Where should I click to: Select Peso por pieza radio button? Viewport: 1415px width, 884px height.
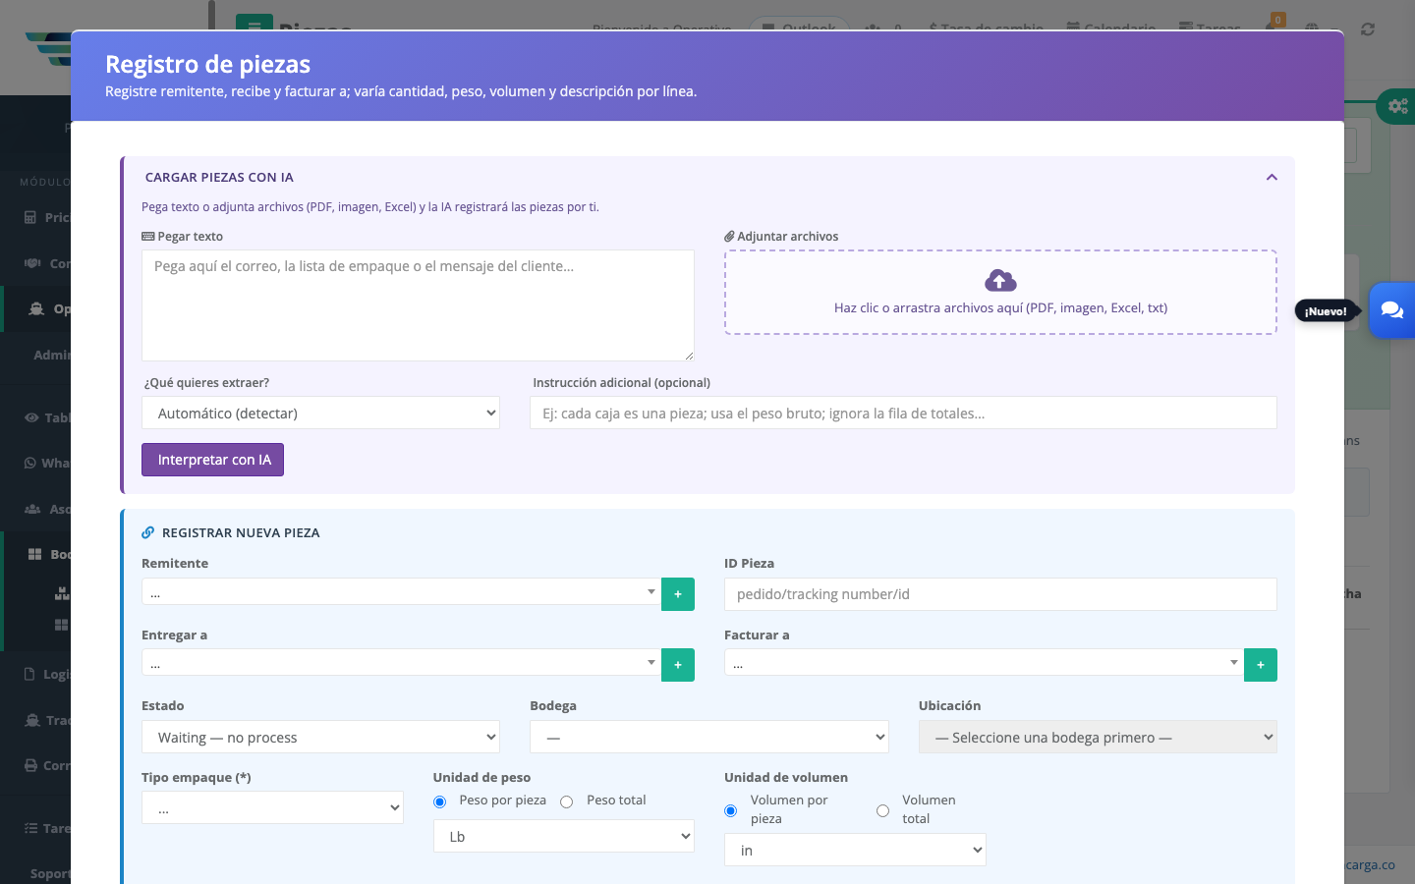[440, 801]
